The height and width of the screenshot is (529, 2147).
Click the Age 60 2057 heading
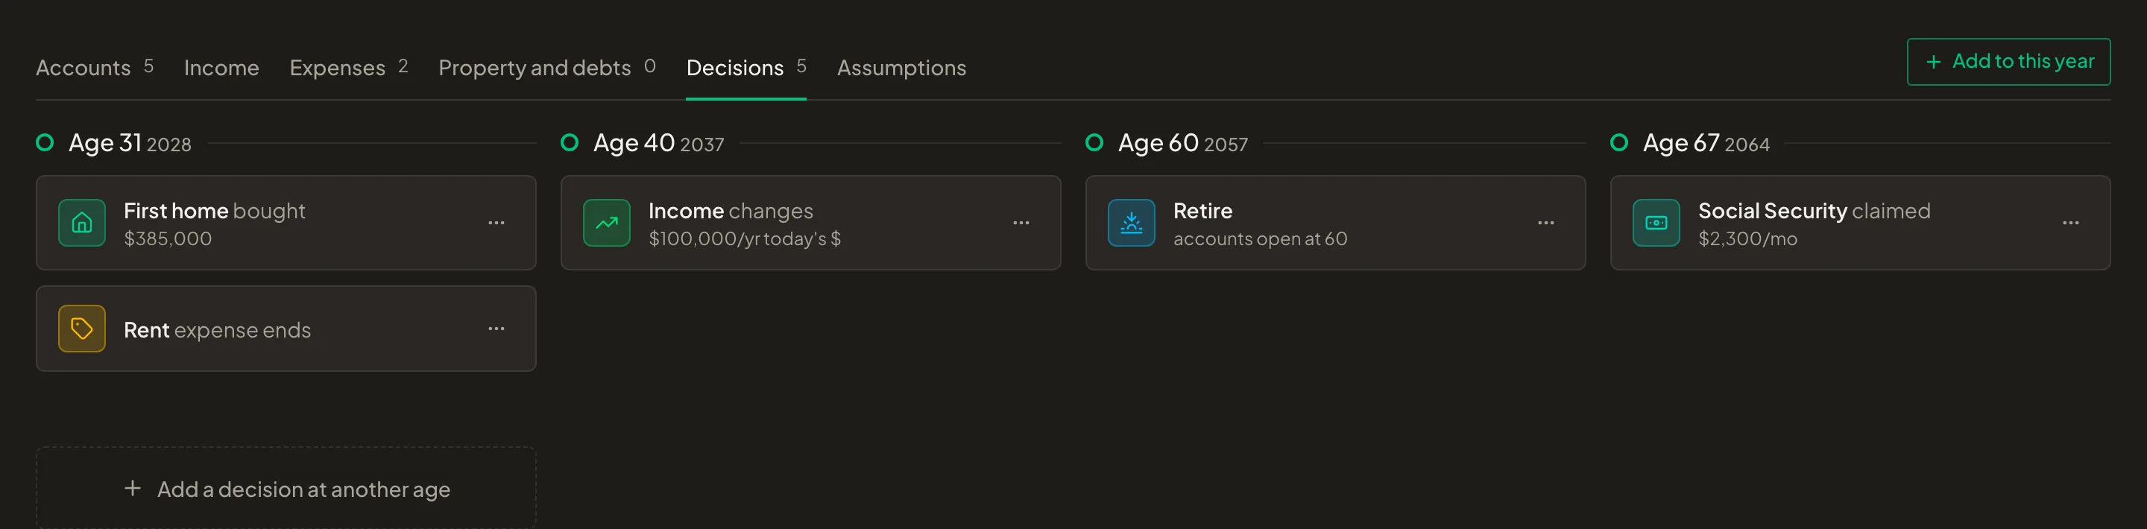pos(1182,143)
